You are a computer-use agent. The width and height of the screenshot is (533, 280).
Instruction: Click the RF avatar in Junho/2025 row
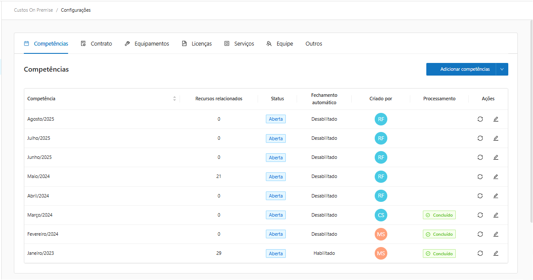click(x=381, y=157)
